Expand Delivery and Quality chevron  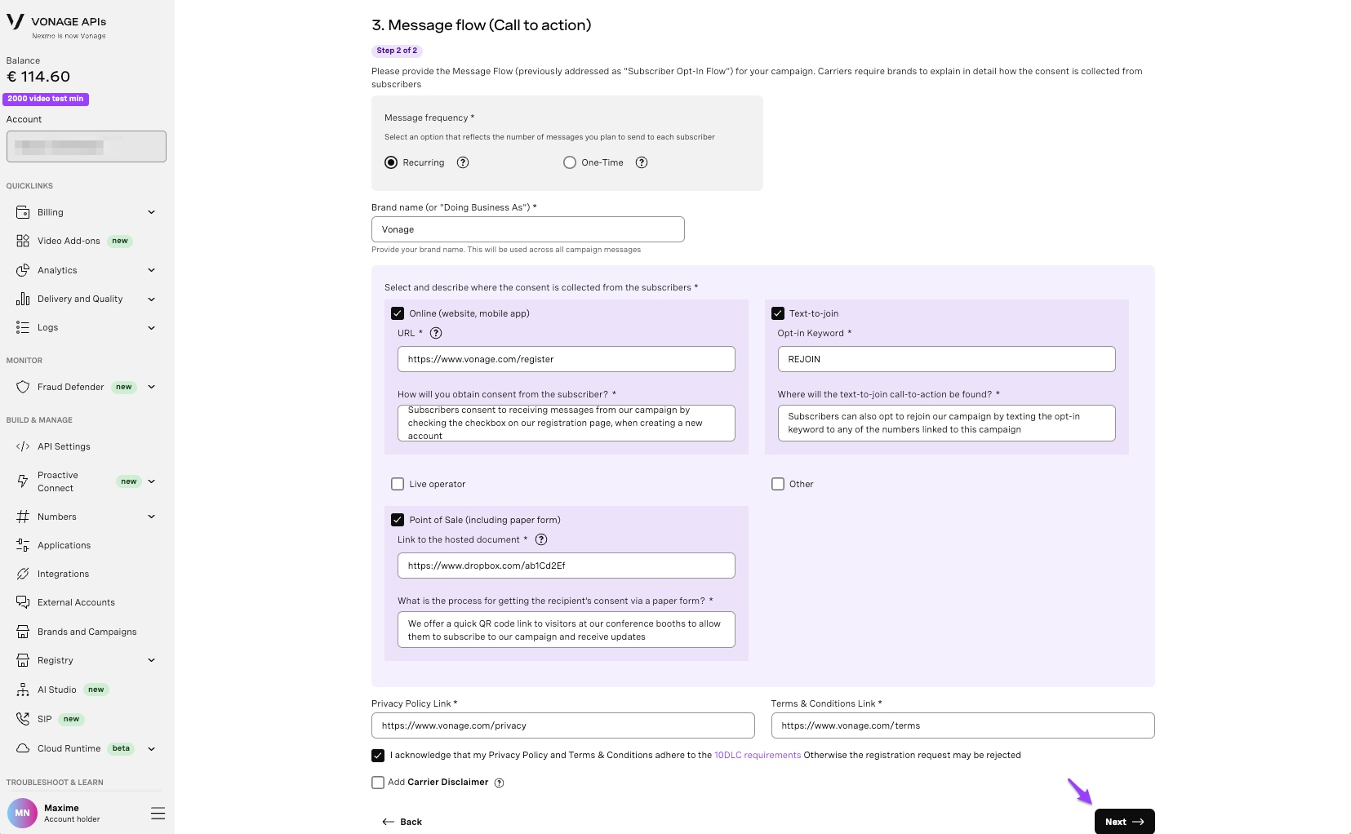151,299
